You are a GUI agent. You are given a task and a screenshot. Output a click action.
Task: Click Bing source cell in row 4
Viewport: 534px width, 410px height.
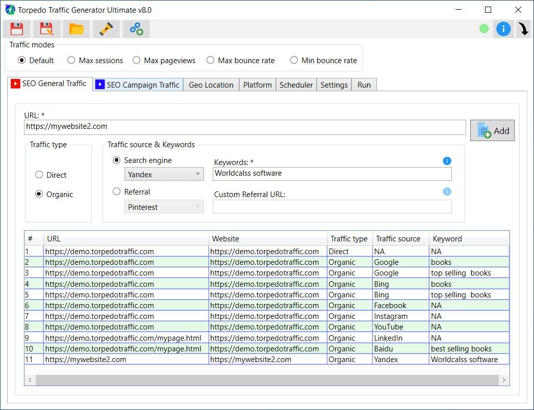(400, 284)
